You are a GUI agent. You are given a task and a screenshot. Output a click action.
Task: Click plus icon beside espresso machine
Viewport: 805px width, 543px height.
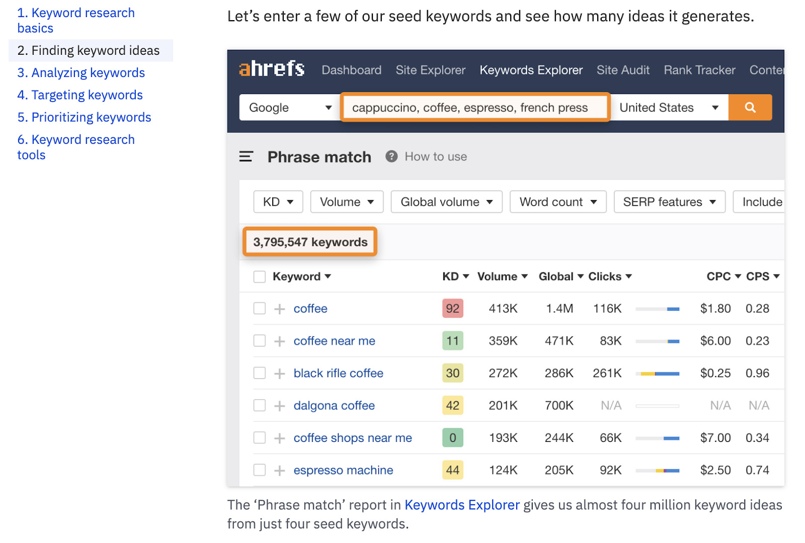coord(280,471)
